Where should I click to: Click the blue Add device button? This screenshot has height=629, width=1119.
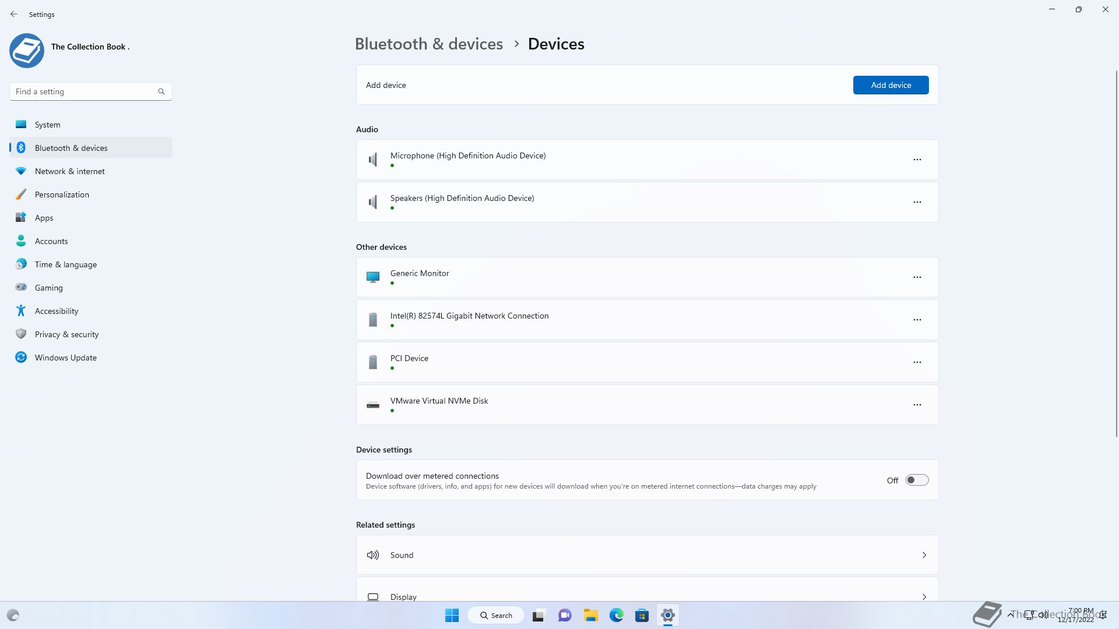pyautogui.click(x=891, y=85)
